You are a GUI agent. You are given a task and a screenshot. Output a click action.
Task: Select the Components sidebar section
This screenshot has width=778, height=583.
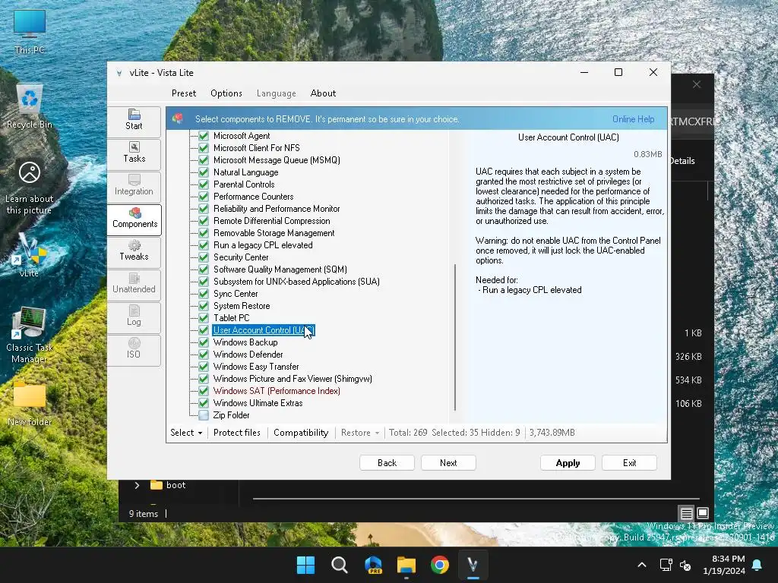134,219
